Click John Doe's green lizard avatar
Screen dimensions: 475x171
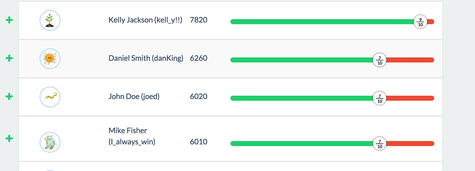pos(50,97)
